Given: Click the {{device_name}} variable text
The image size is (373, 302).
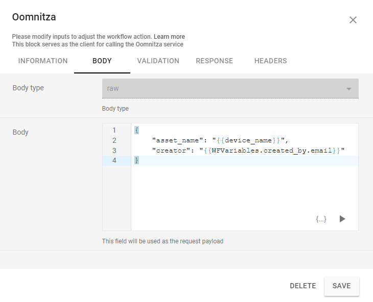Looking at the screenshot, I should click(x=247, y=140).
